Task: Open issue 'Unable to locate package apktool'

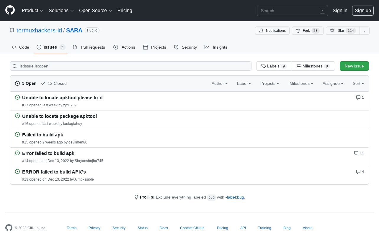Action: (59, 116)
